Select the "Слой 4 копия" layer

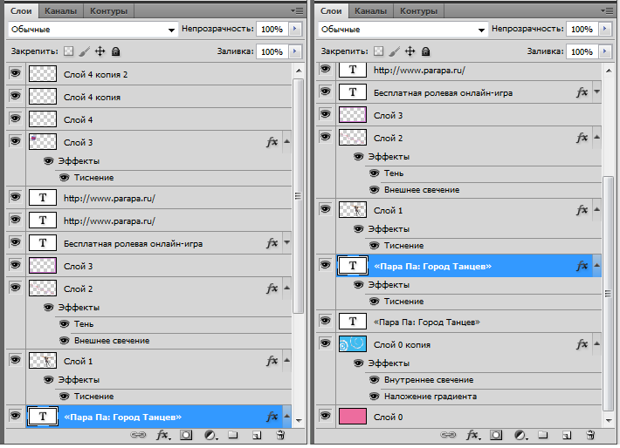[92, 98]
